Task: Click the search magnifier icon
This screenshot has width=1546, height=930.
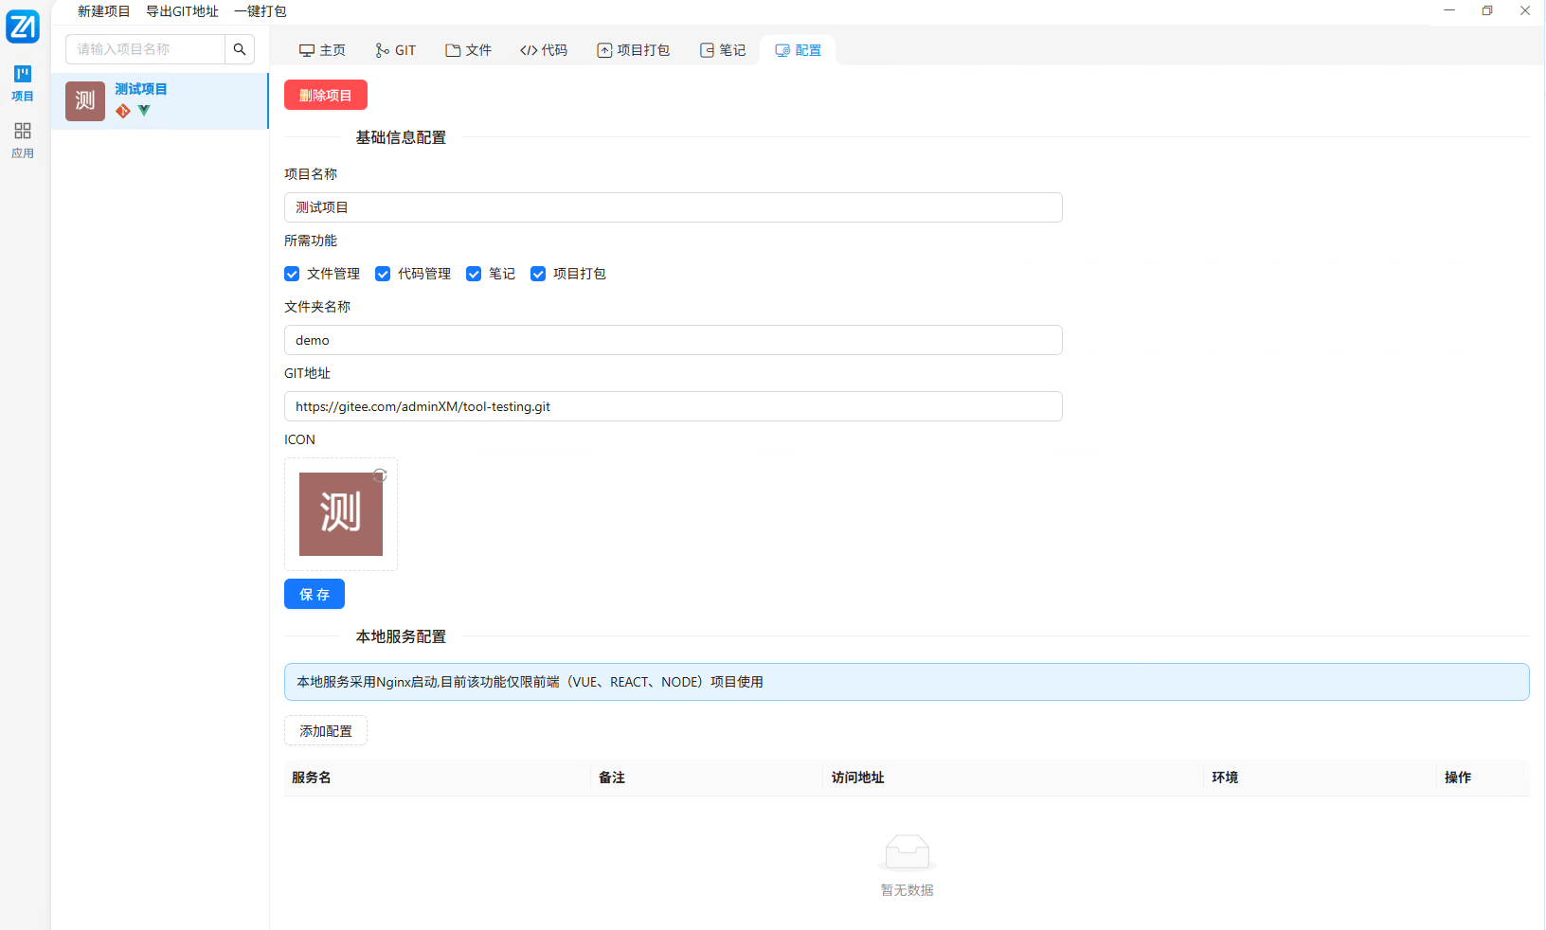Action: [240, 48]
